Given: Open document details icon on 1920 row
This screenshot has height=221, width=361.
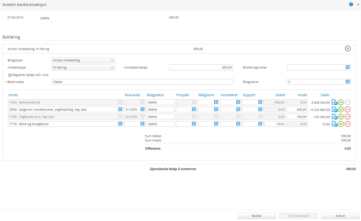Looking at the screenshot, I should [x=334, y=102].
